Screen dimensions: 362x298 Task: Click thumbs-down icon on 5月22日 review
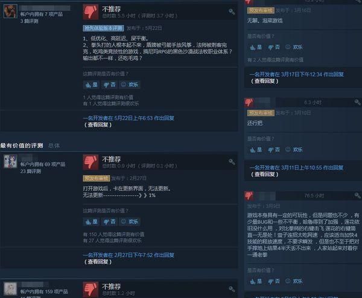pyautogui.click(x=91, y=12)
